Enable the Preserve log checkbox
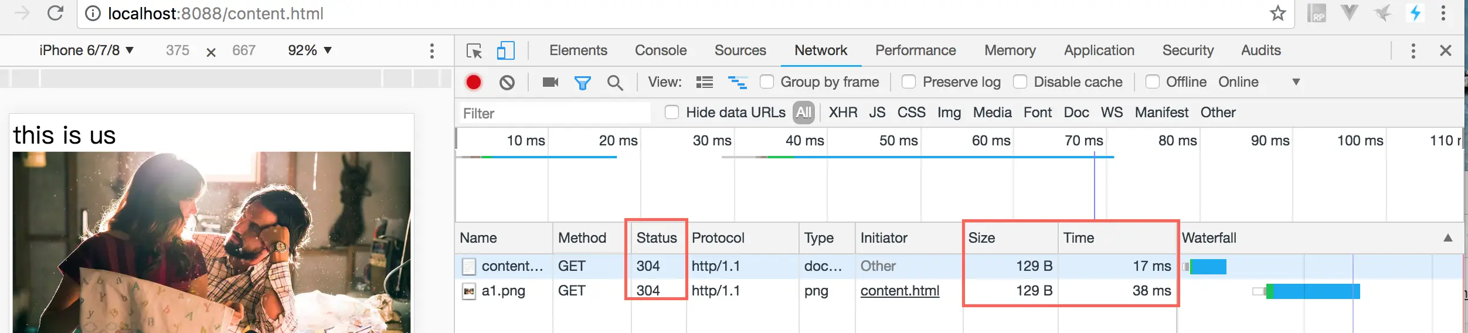The width and height of the screenshot is (1468, 333). [909, 82]
